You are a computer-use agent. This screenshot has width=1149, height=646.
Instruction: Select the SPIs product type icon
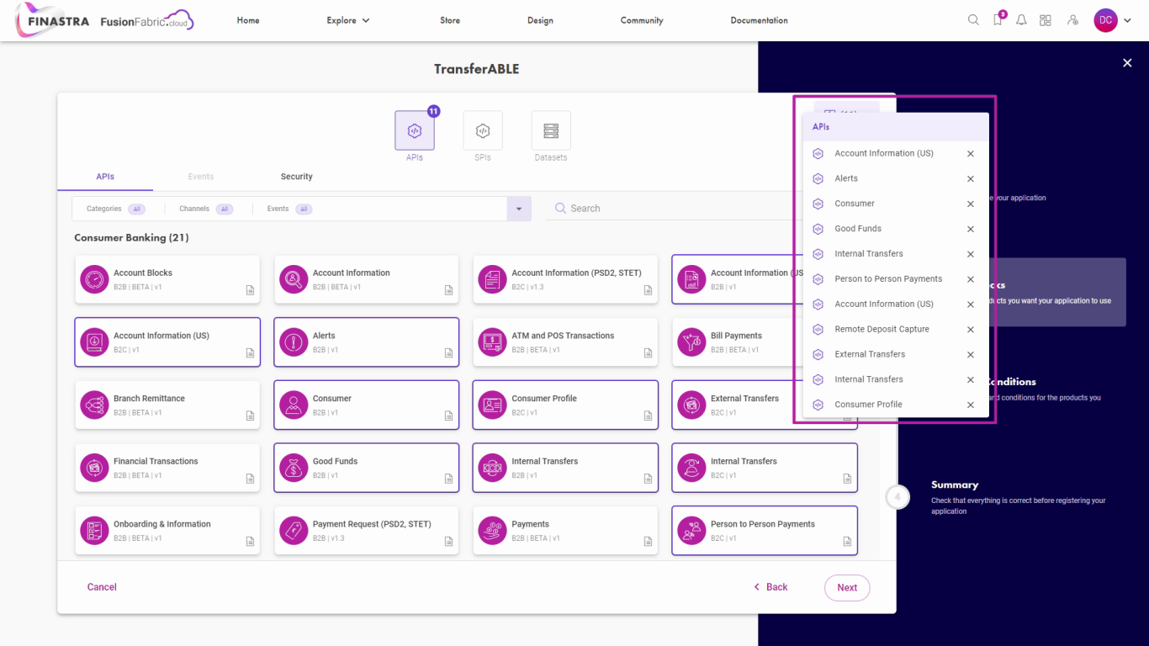483,130
